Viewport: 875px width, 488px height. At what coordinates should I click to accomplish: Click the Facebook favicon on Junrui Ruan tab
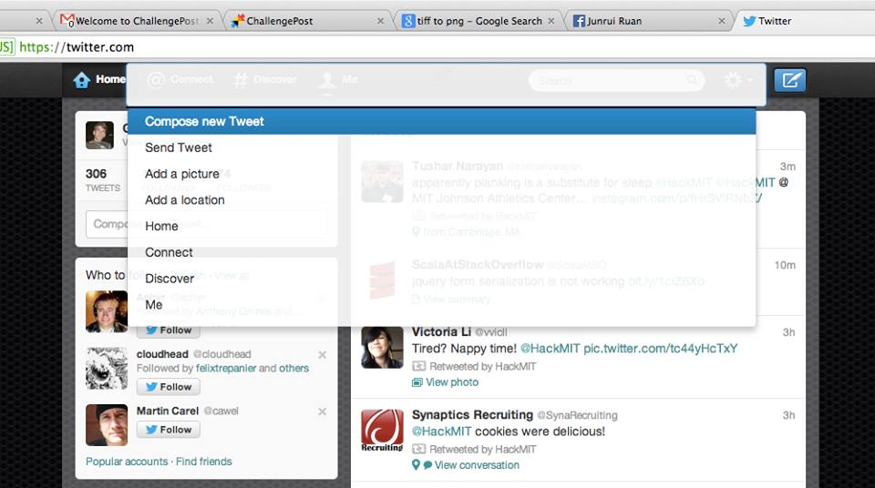tap(580, 21)
